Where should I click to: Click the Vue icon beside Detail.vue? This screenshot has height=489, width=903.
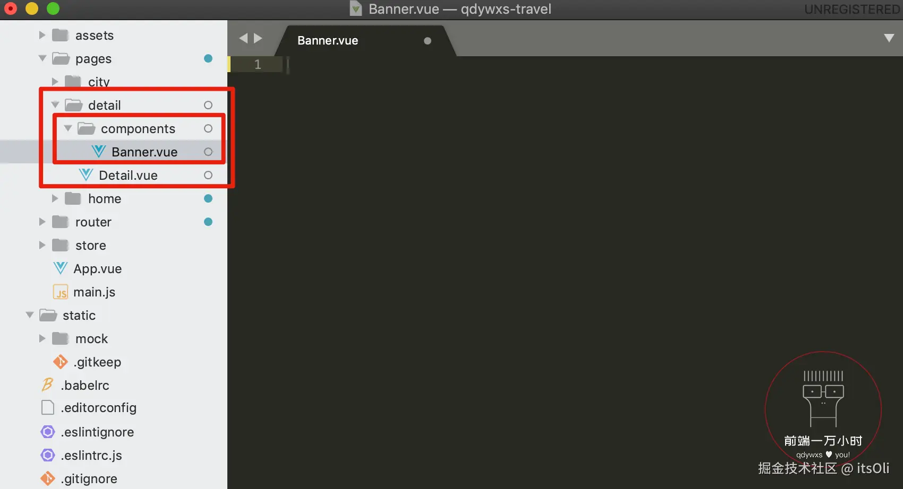[x=86, y=175]
